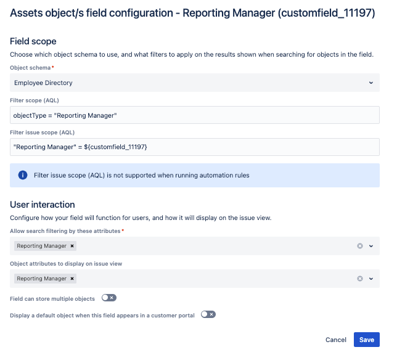Click the Filter scope (AQL) label

pos(35,100)
